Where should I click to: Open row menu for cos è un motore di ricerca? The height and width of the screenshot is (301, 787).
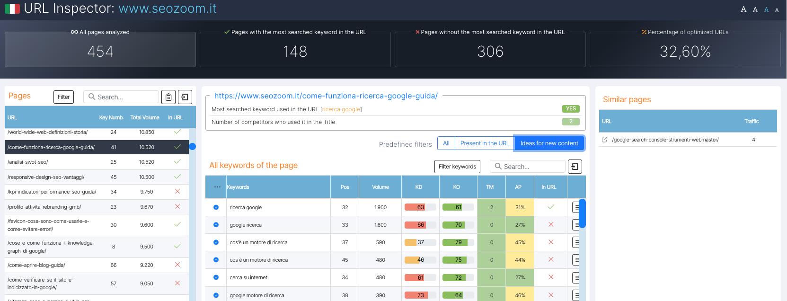click(576, 260)
